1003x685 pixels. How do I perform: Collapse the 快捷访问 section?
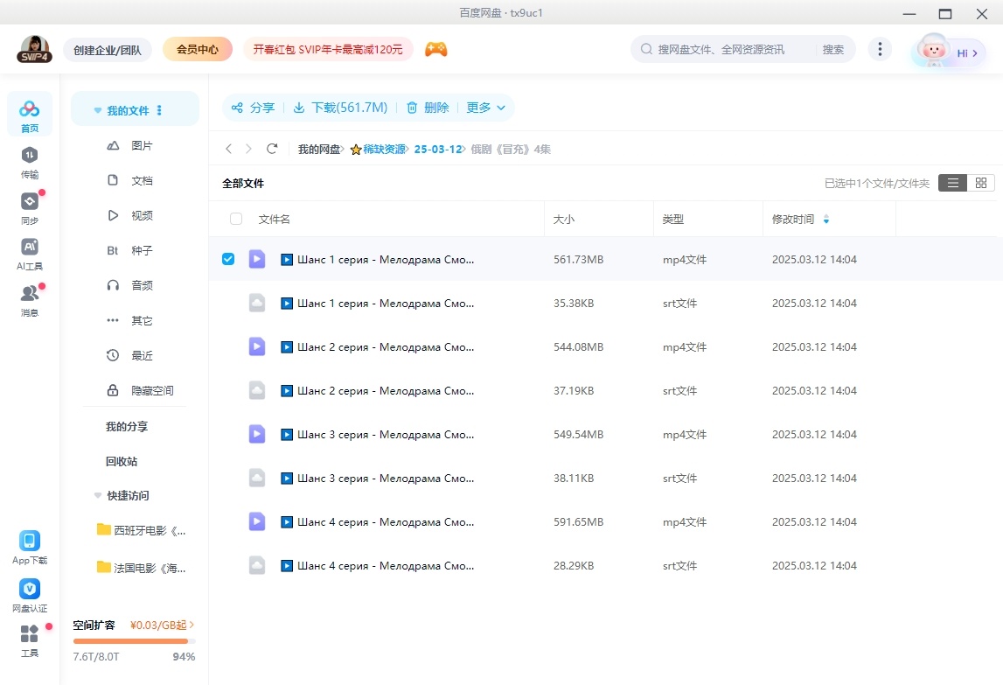(x=98, y=496)
